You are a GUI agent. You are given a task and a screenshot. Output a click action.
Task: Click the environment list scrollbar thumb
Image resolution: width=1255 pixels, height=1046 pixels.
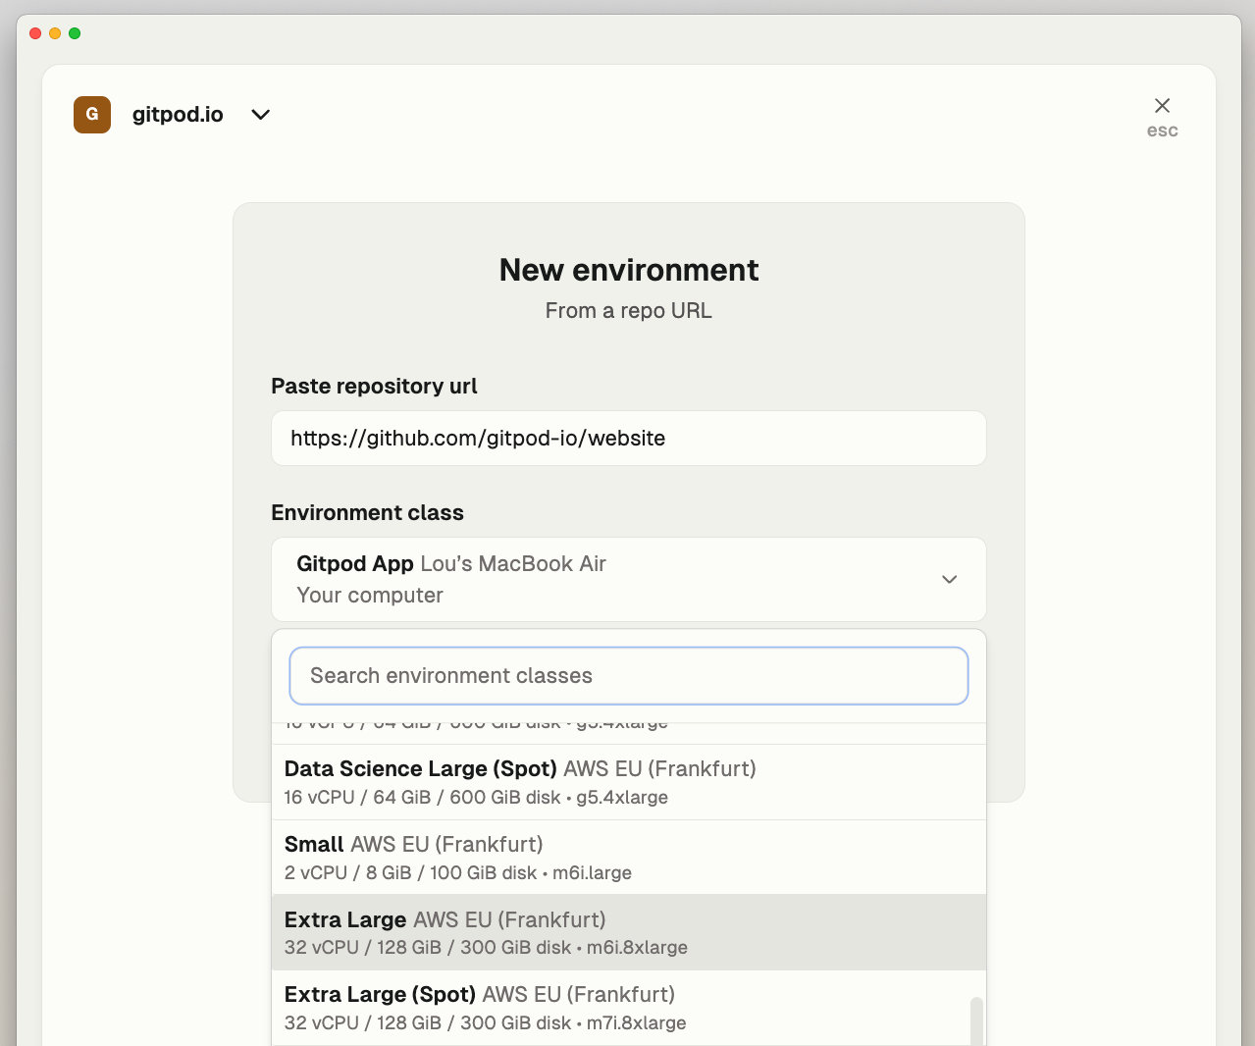975,1021
